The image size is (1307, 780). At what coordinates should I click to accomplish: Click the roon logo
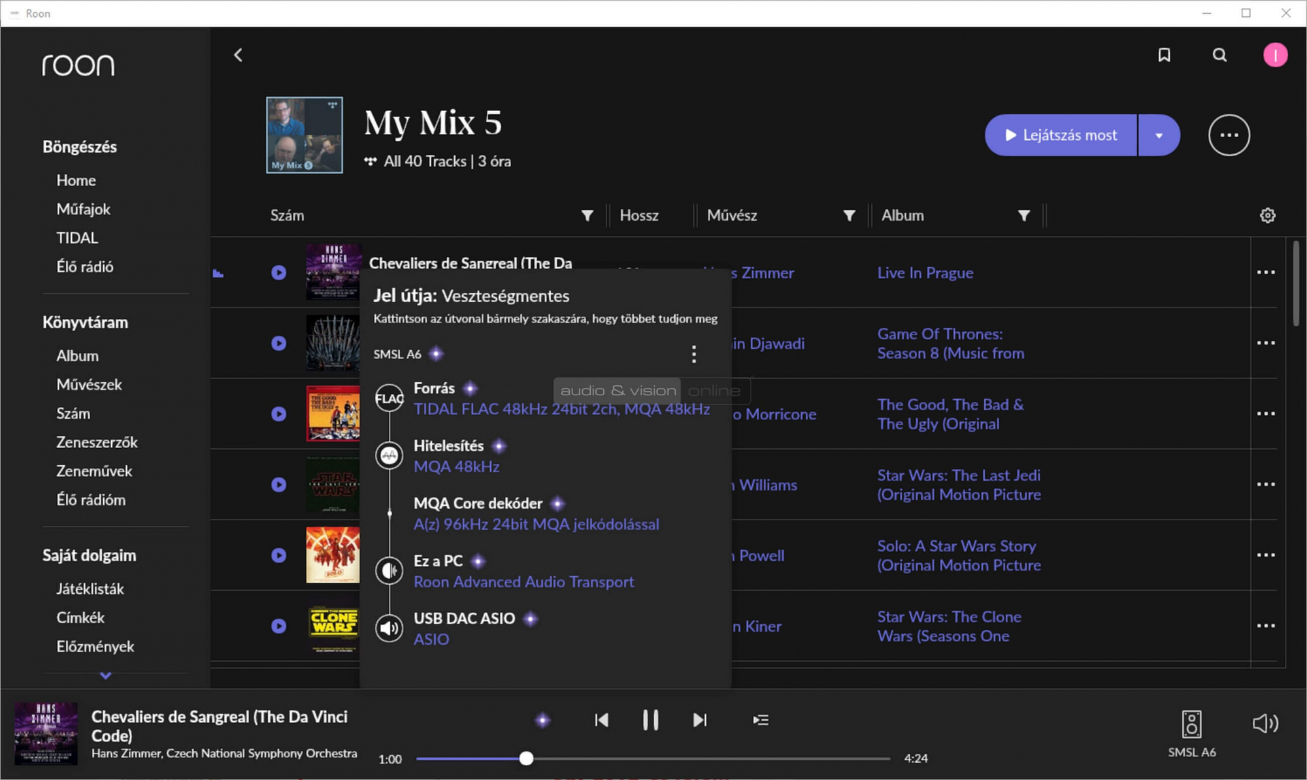click(78, 65)
